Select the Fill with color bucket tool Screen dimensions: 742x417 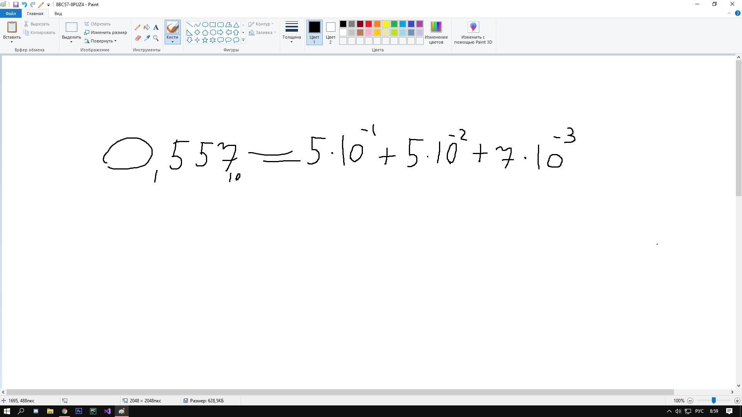147,27
